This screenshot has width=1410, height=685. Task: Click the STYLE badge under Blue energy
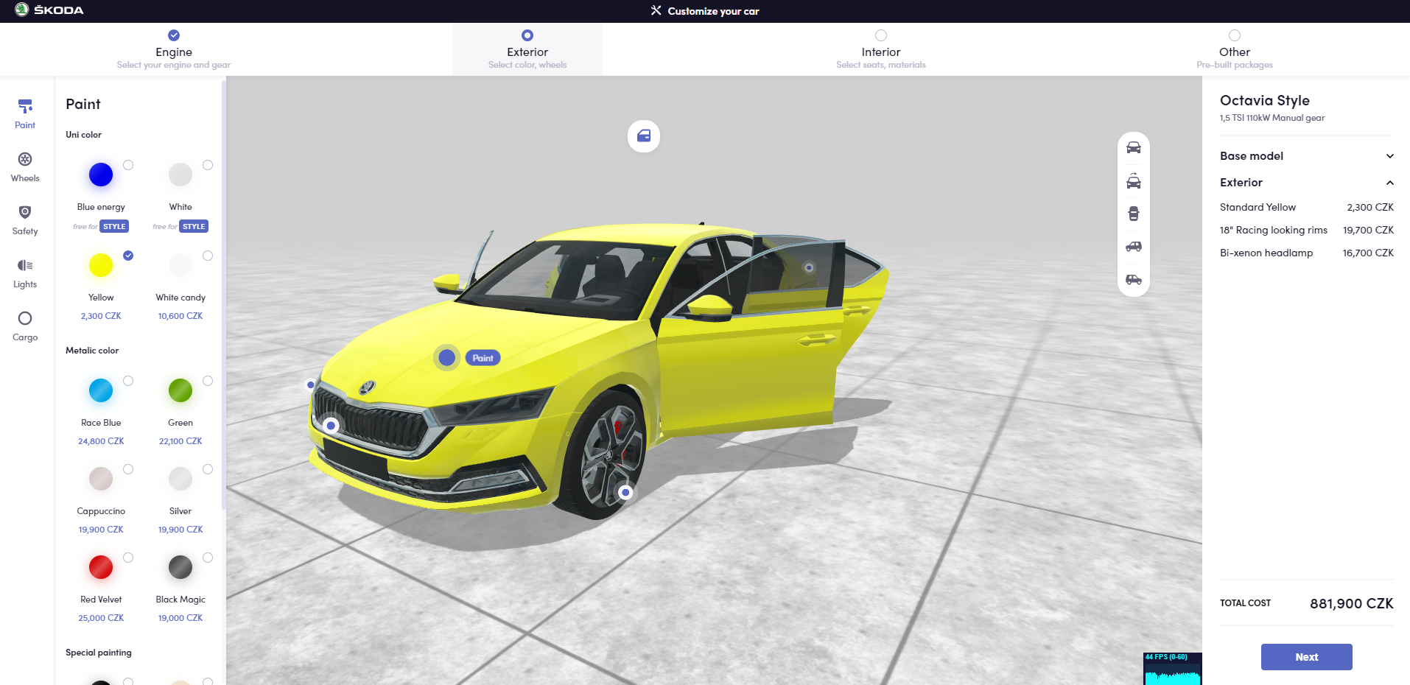tap(114, 227)
